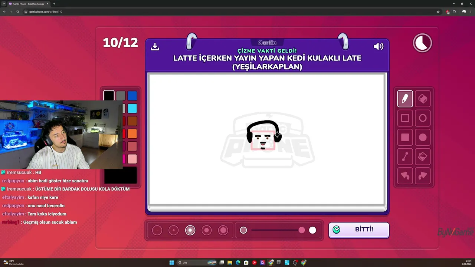The height and width of the screenshot is (267, 475).
Task: Click chat message "kafan niye kare"
Action: coord(43,197)
